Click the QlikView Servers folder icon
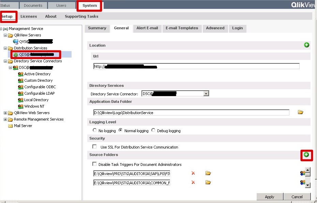 point(10,35)
